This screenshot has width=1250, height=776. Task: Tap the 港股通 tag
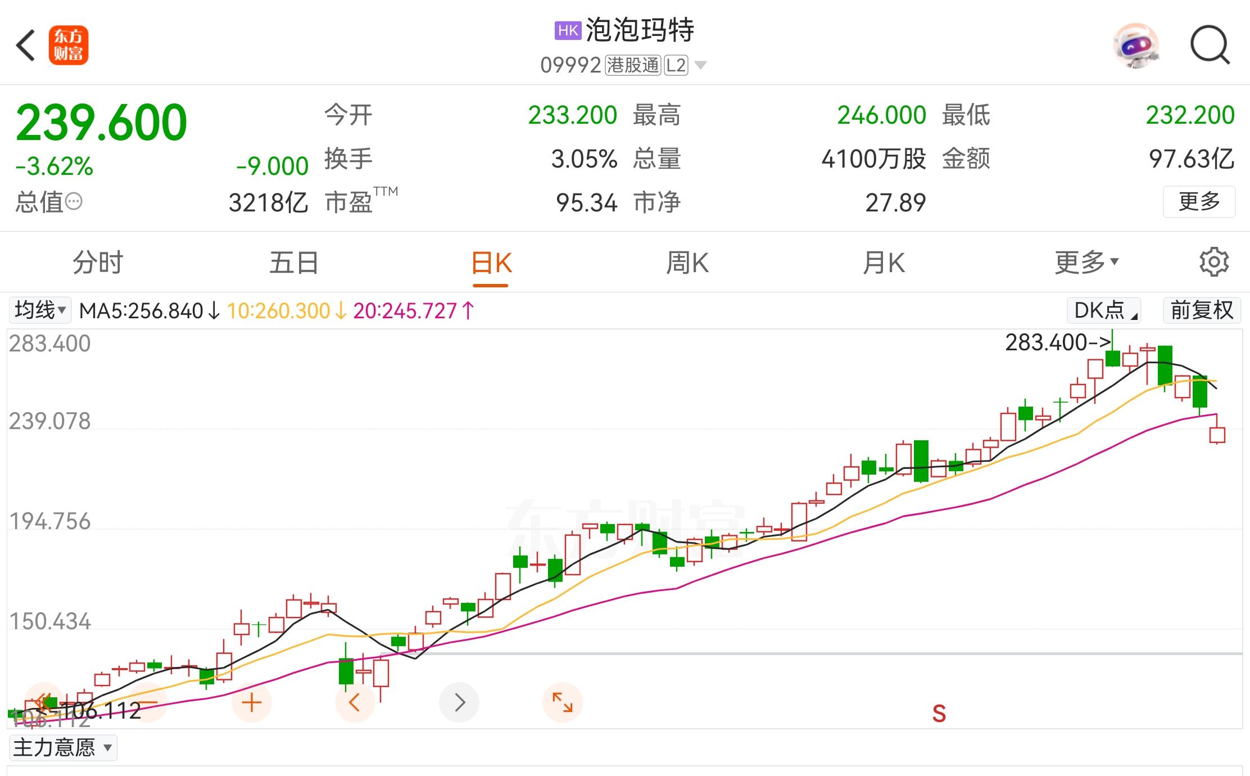click(x=633, y=65)
